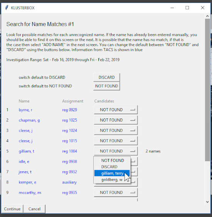Choose "goldberg, w" in the open list
Viewport: 212px width, 217px height.
tap(112, 180)
